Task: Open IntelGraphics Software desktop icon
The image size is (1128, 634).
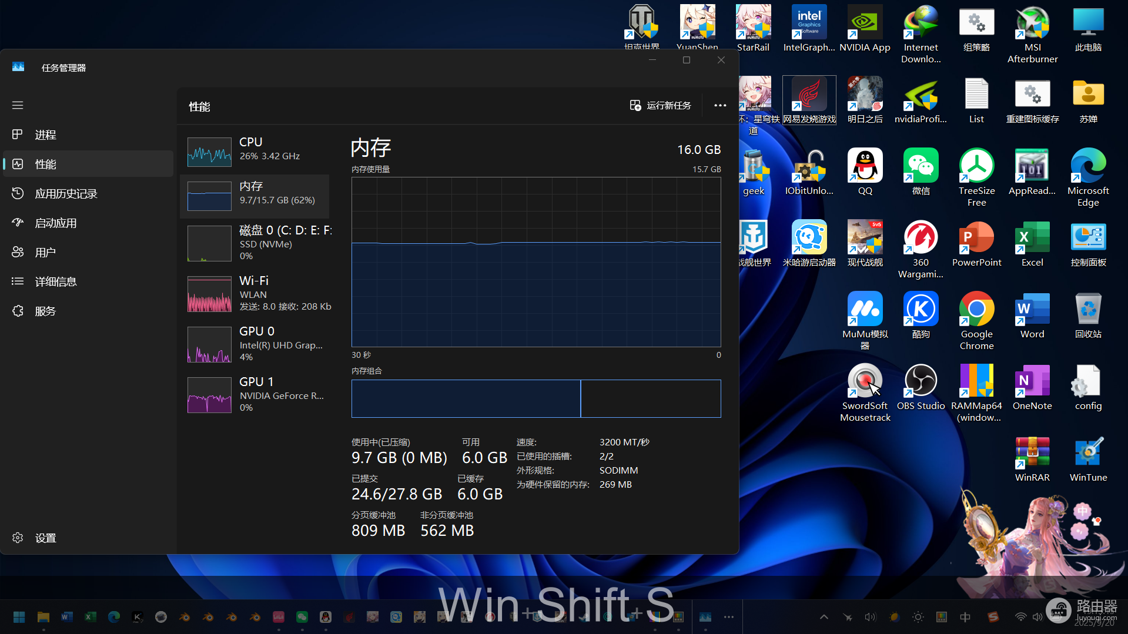Action: (x=809, y=29)
